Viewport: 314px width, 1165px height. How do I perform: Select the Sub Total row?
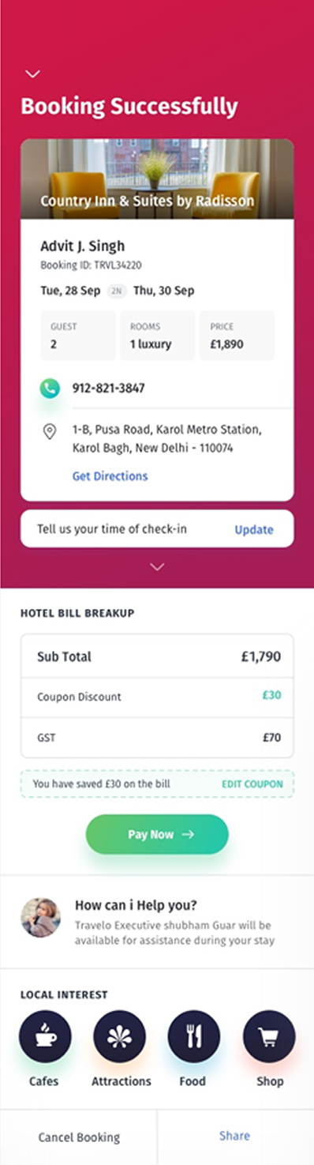157,656
